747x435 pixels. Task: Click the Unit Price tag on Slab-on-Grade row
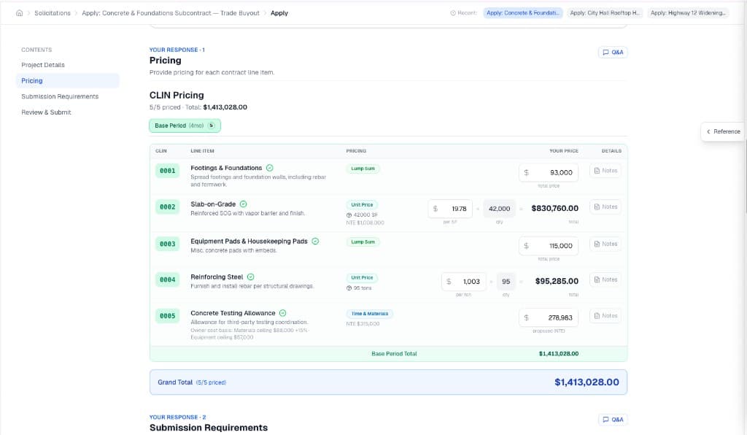362,205
